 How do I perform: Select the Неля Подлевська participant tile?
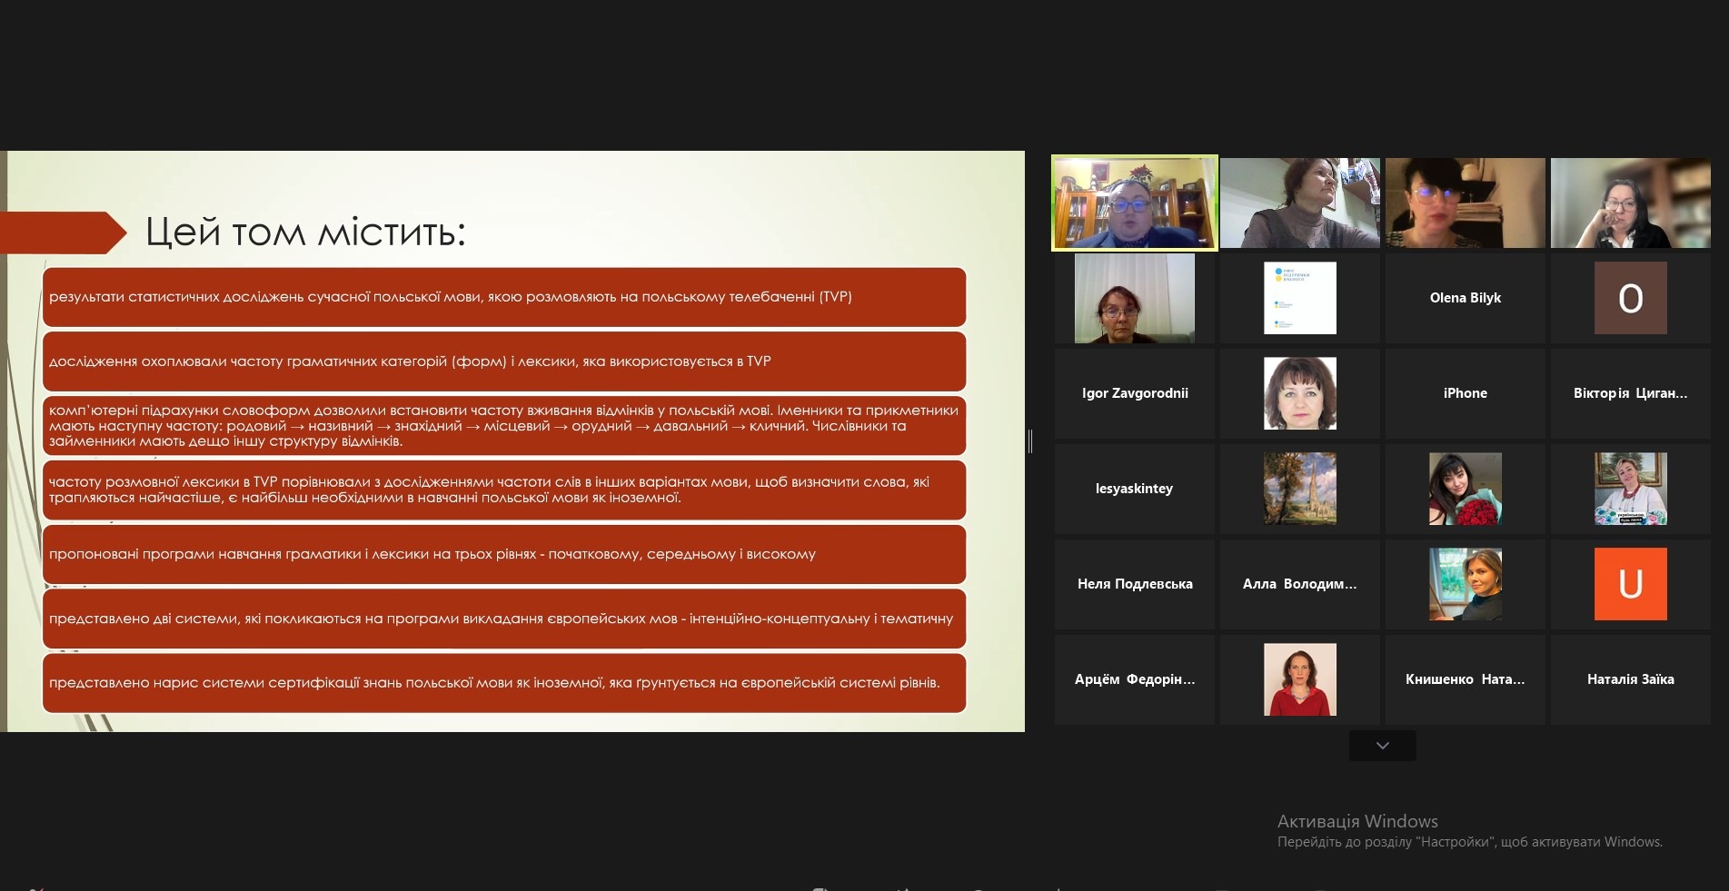(1134, 584)
